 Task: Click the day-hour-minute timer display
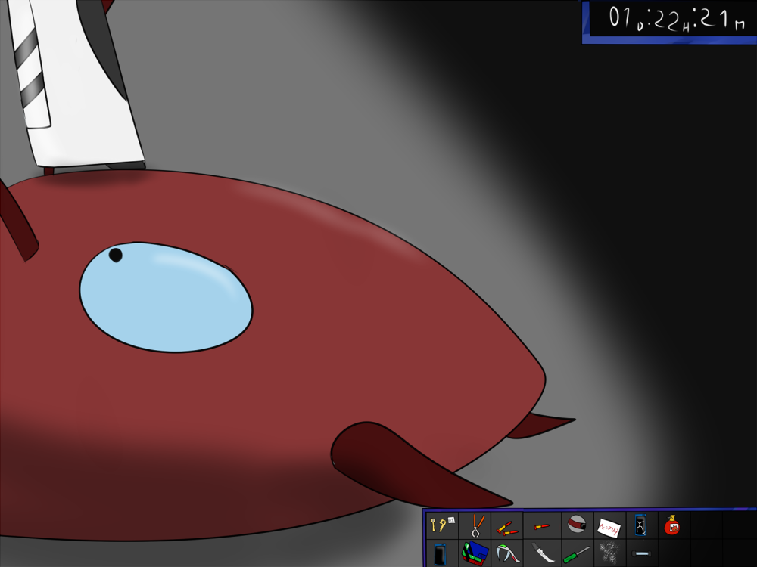coord(670,20)
